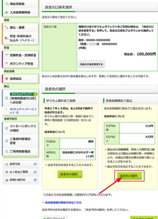Open よくあるご質問 FAQ link

21,172
